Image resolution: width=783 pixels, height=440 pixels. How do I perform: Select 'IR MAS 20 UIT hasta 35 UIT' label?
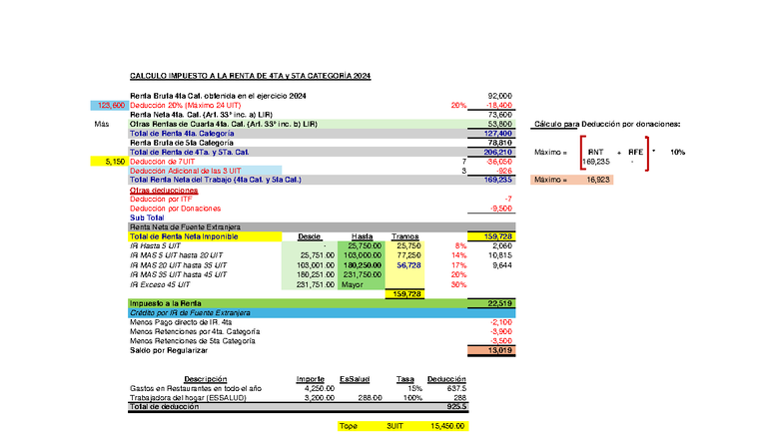[x=178, y=265]
